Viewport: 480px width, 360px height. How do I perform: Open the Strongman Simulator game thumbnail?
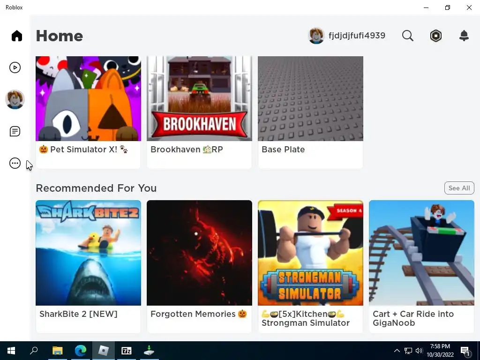pyautogui.click(x=311, y=253)
